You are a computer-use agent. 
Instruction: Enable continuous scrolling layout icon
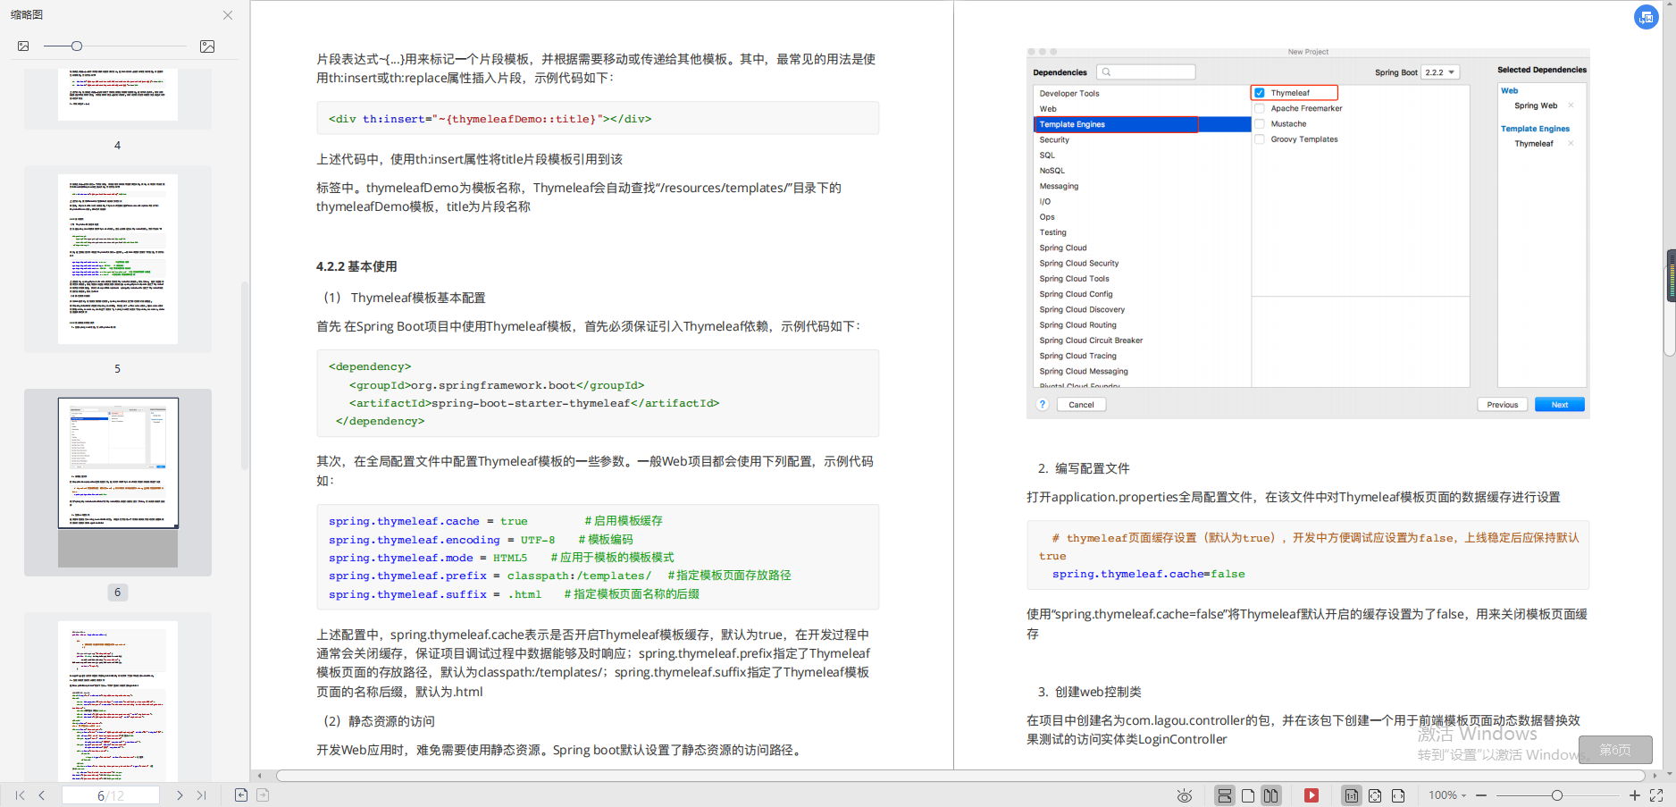point(1225,795)
